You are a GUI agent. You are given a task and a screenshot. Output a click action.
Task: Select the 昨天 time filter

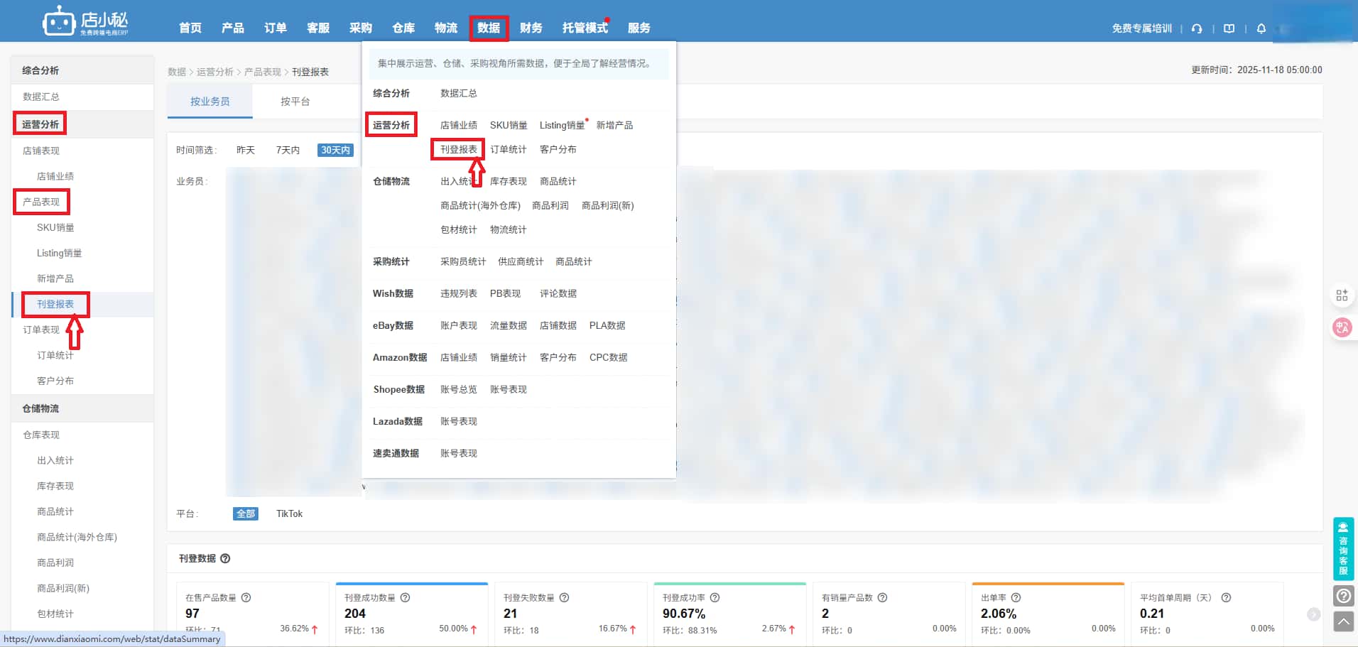pyautogui.click(x=245, y=150)
